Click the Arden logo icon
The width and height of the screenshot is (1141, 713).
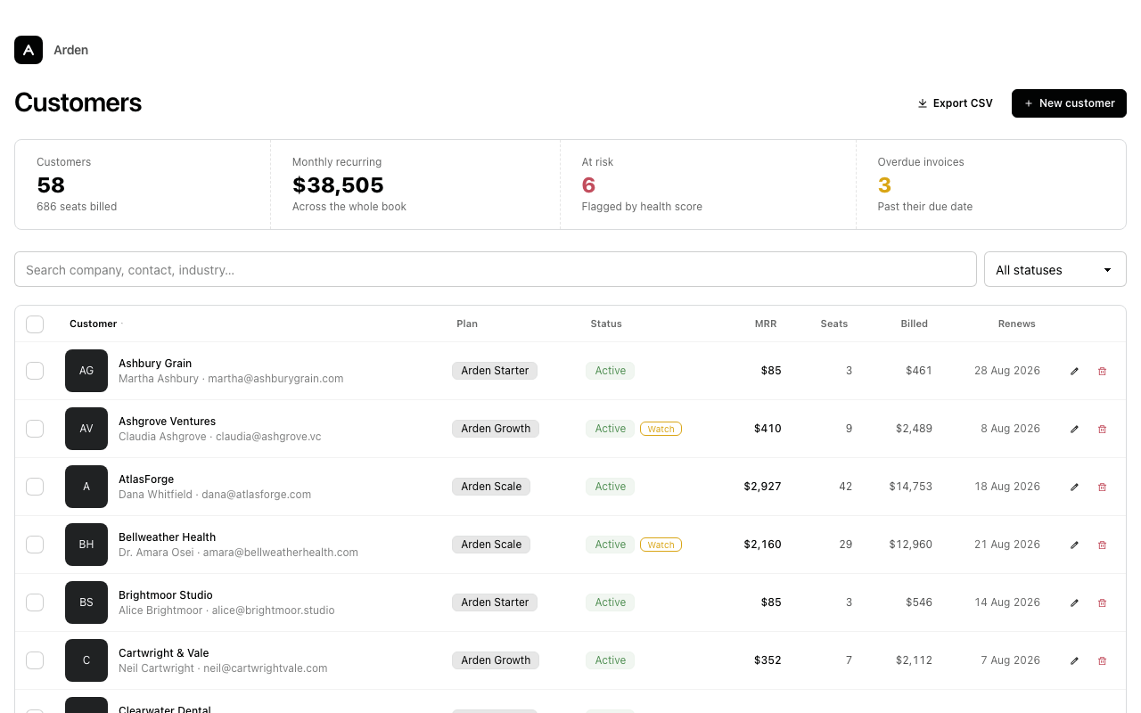(29, 50)
